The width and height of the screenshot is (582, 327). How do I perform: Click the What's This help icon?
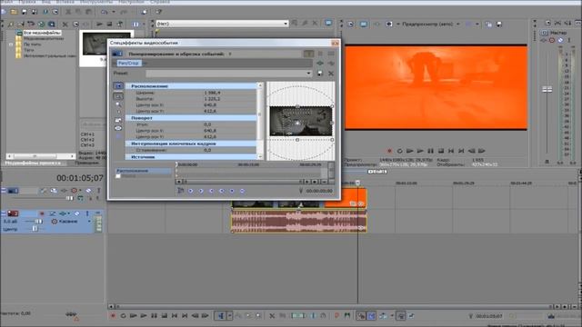[x=158, y=12]
